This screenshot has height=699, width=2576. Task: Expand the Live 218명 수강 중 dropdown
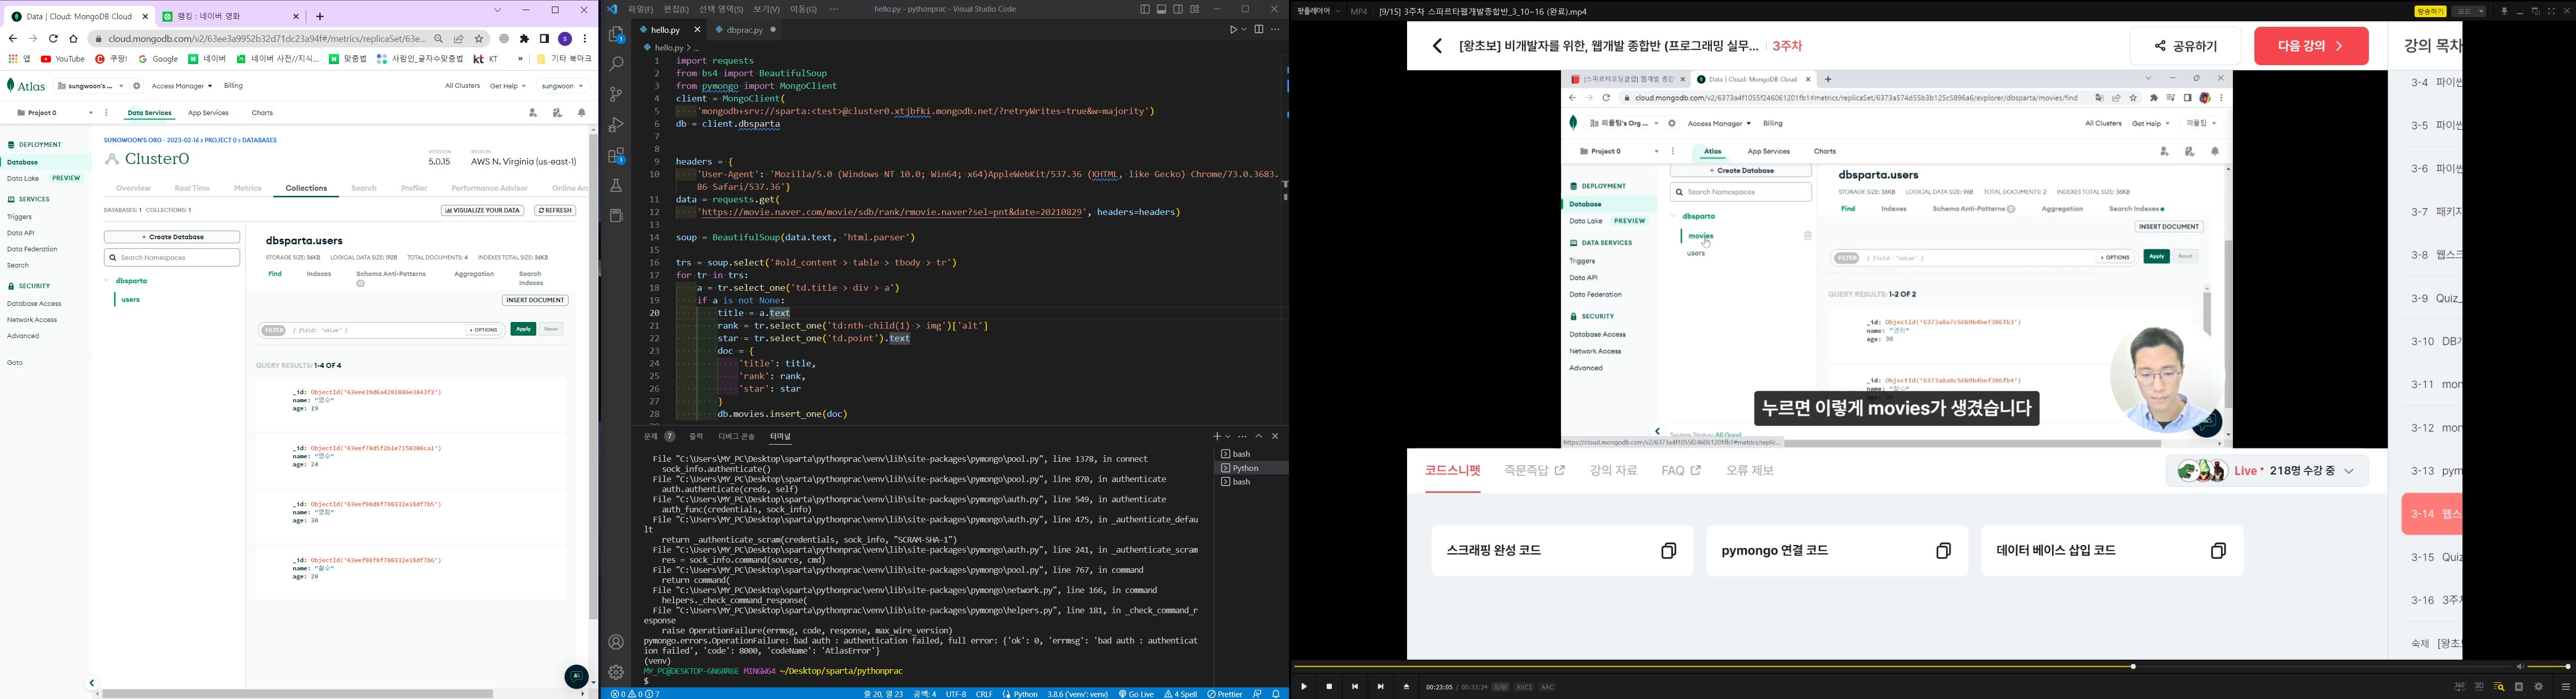tap(2267, 471)
